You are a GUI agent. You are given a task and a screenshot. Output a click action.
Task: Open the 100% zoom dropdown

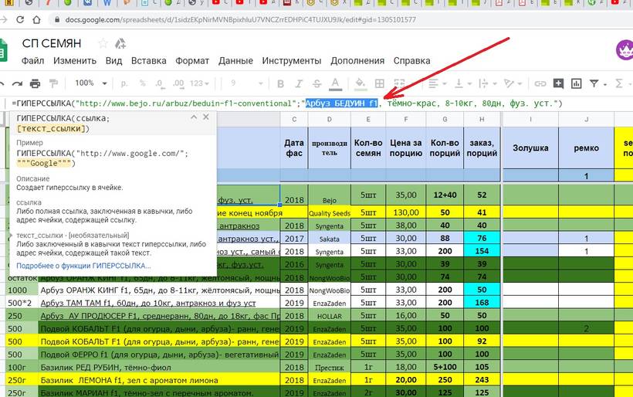tap(91, 83)
